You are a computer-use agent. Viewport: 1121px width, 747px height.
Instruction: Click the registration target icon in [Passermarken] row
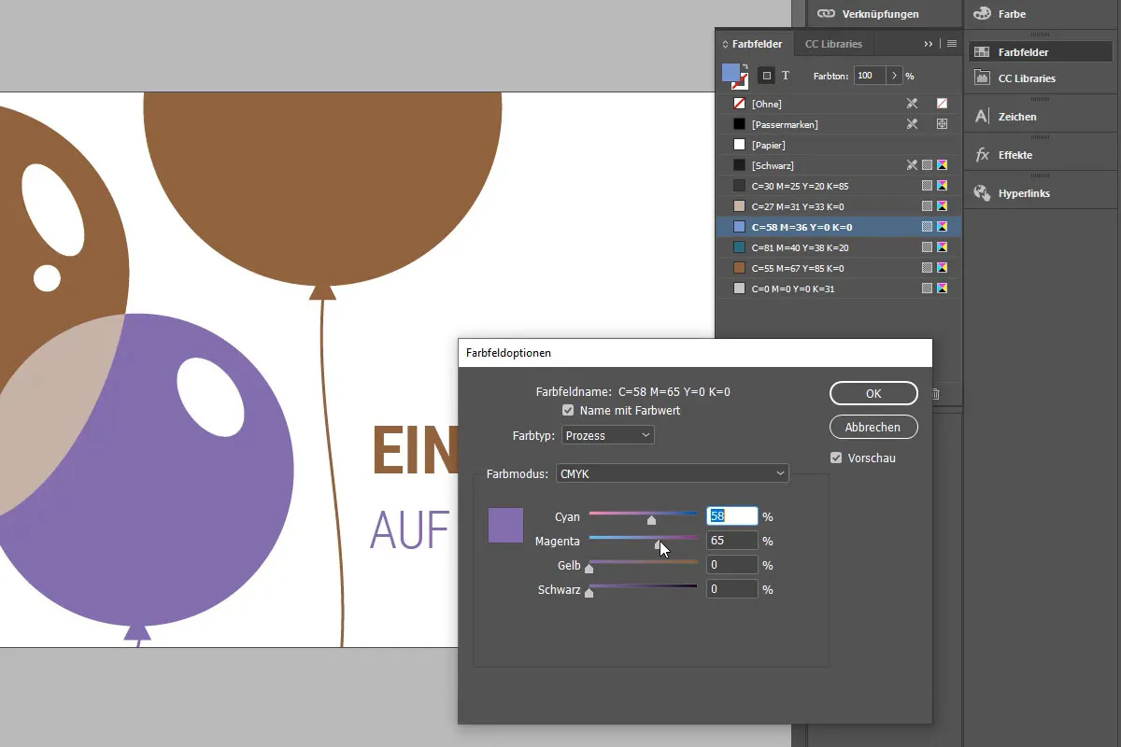pos(942,124)
